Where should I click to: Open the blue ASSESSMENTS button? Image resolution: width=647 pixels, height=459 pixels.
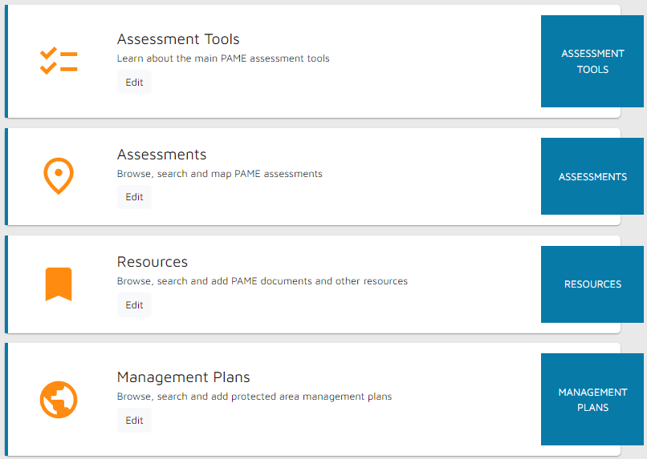[592, 176]
